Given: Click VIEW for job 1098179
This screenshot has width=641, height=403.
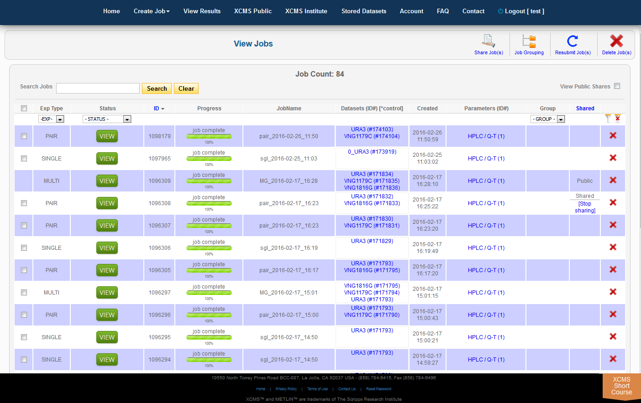Looking at the screenshot, I should click(107, 136).
